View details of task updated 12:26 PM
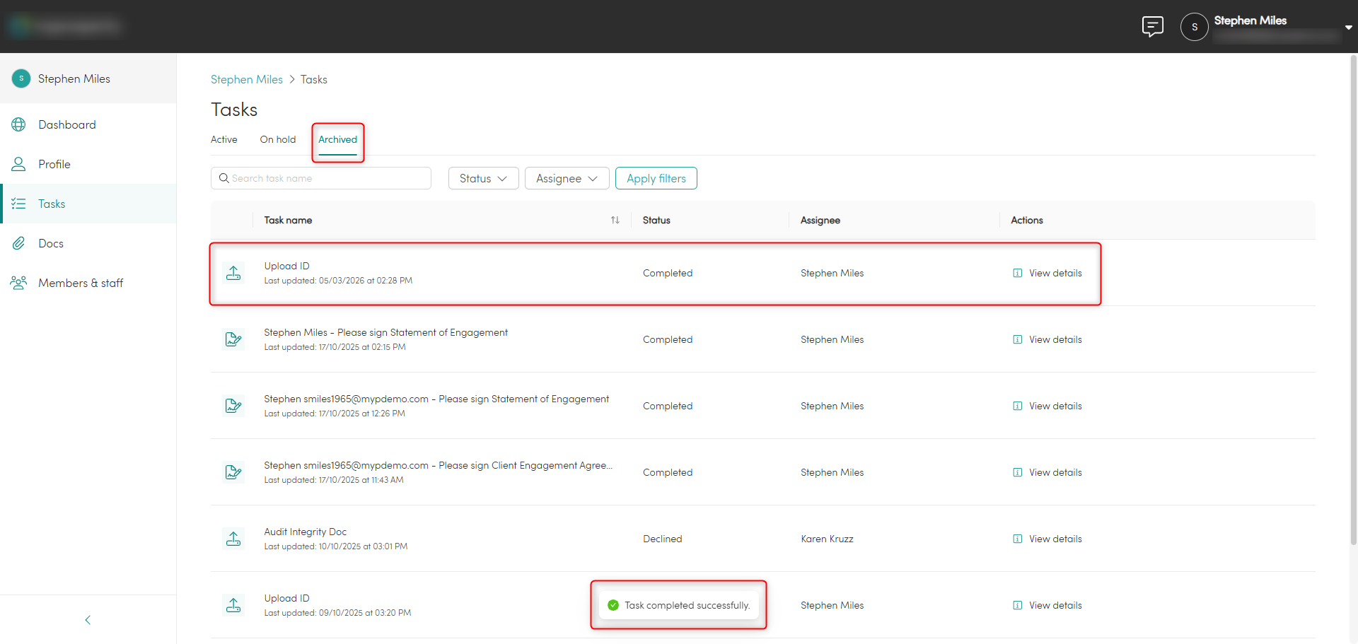This screenshot has height=644, width=1358. (1047, 406)
